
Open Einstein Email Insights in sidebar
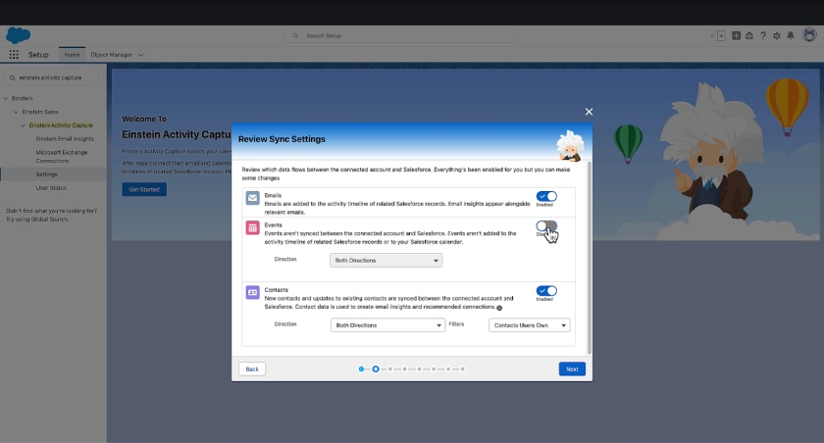(x=65, y=139)
